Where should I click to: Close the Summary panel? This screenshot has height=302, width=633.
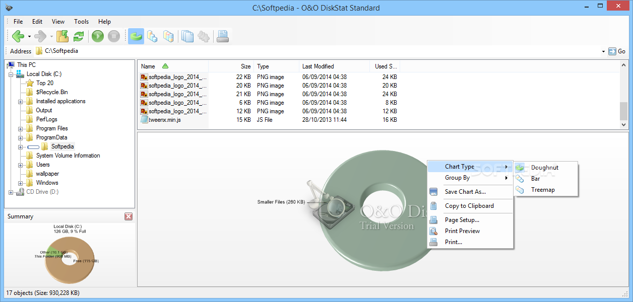[x=129, y=216]
